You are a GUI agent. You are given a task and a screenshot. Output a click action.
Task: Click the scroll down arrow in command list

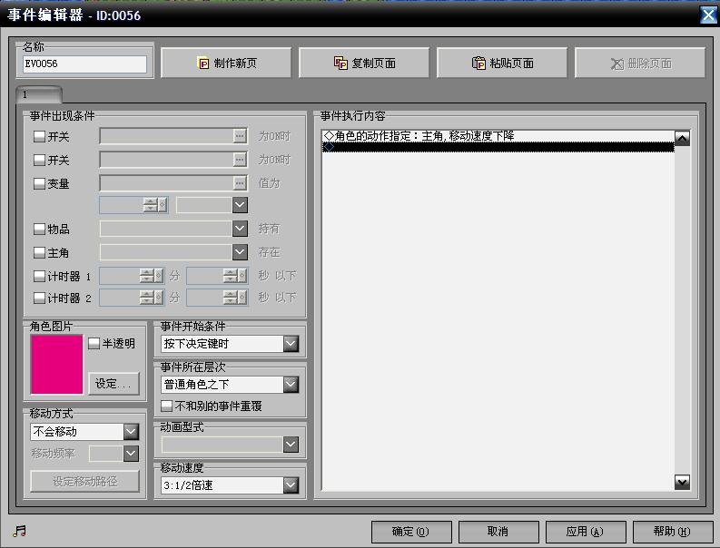click(x=682, y=482)
